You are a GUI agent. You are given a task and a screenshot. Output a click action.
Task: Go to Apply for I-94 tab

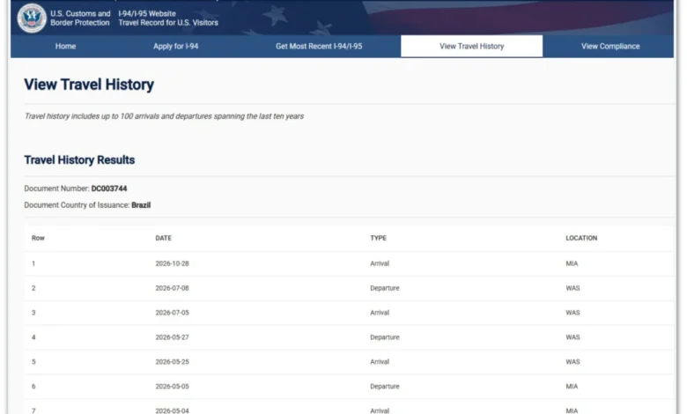[x=175, y=46]
